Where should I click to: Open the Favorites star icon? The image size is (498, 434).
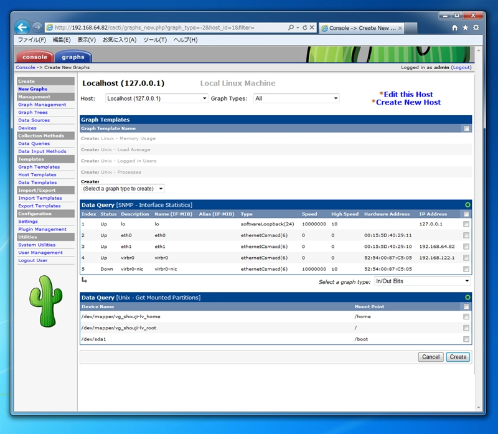point(465,27)
